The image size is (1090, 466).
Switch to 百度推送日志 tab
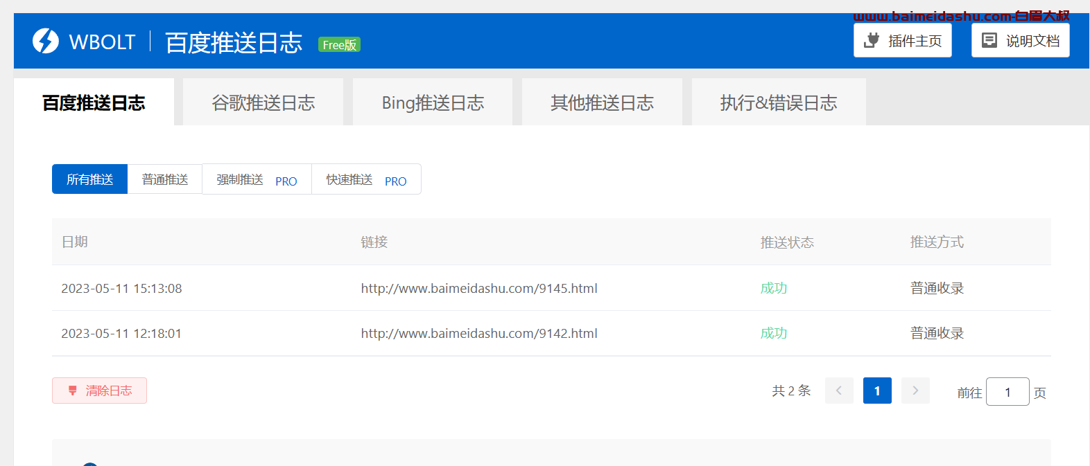[94, 102]
